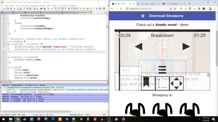Open FileZilla from the taskbar
The height and width of the screenshot is (122, 218).
[x=95, y=119]
